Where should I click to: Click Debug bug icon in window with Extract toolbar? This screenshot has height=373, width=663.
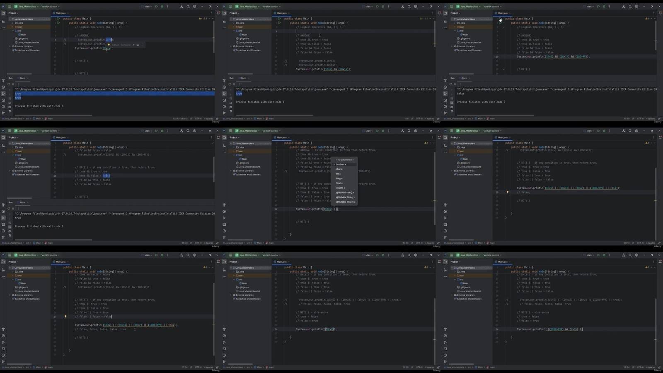[x=162, y=7]
